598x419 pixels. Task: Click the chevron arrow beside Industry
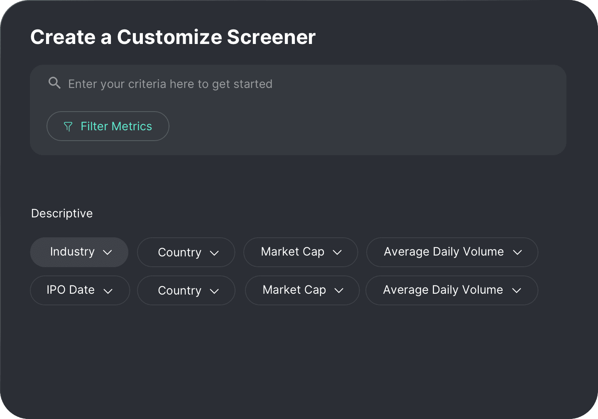pyautogui.click(x=108, y=252)
